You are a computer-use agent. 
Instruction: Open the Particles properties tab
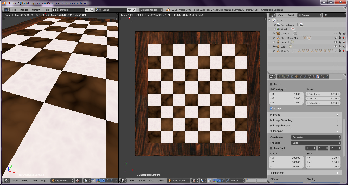[x=323, y=77]
